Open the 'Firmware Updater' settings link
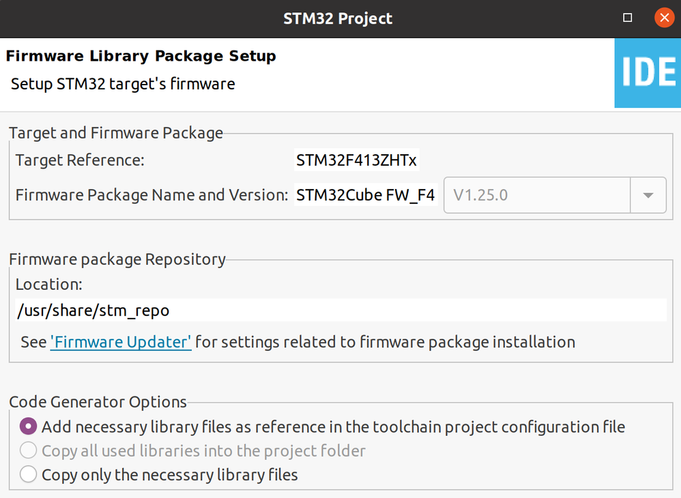681x498 pixels. click(x=121, y=342)
